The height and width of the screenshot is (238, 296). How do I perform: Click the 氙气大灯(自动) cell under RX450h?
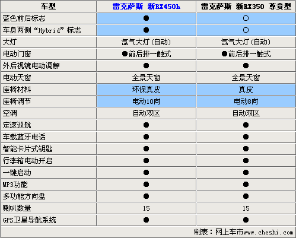[147, 42]
